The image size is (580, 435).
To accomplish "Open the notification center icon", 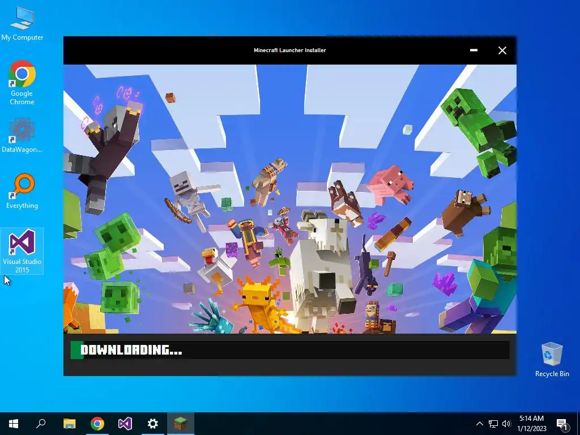I will 562,424.
